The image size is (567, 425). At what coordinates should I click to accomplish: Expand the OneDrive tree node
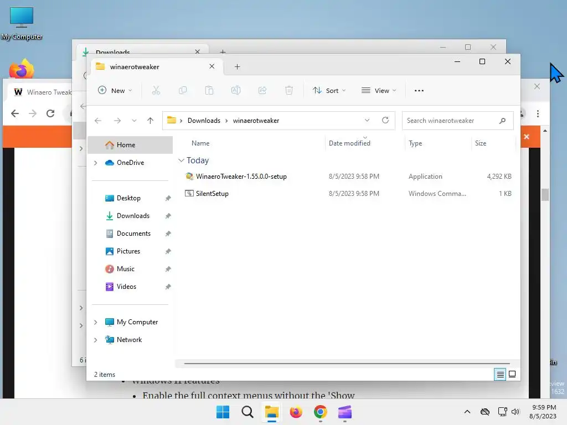click(x=95, y=163)
